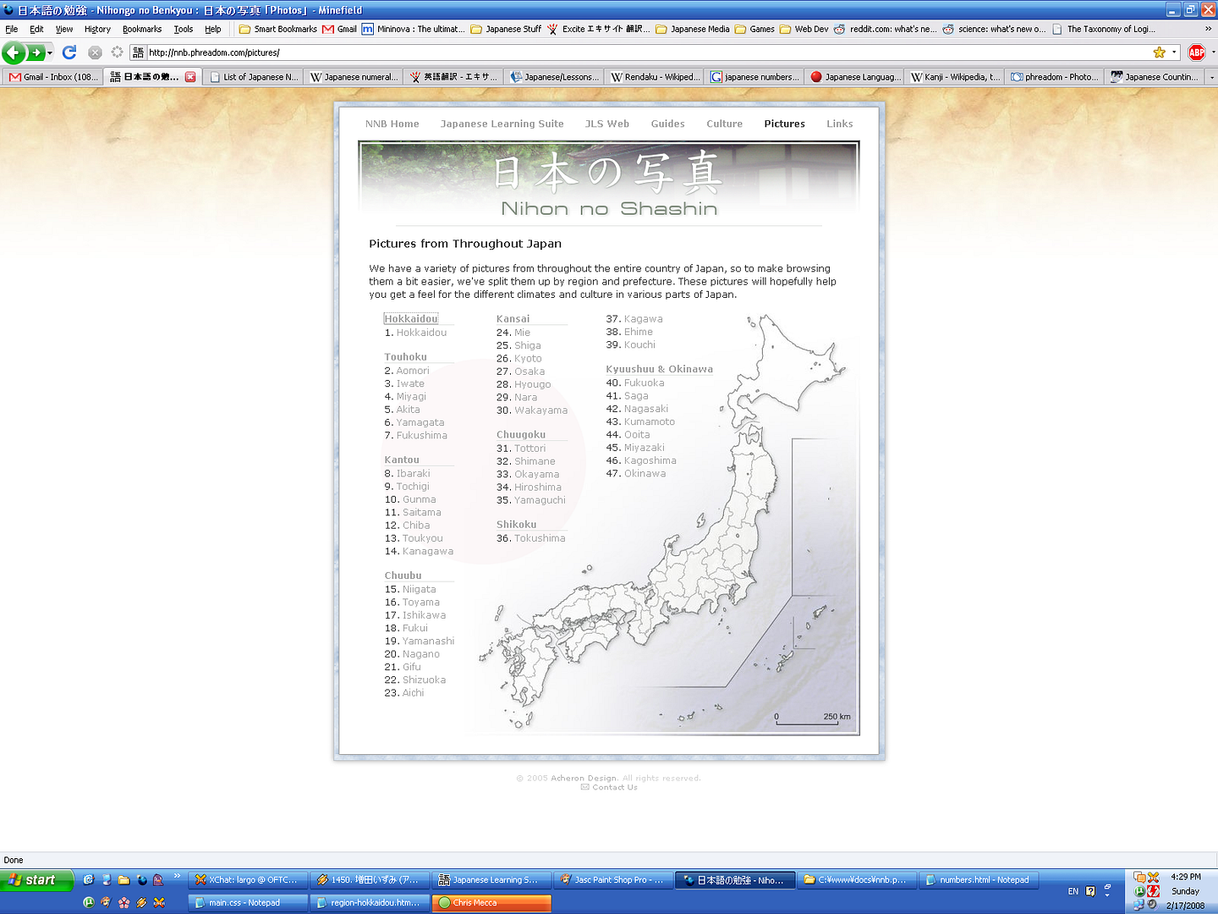
Task: Close the active tab with its red X
Action: (x=190, y=77)
